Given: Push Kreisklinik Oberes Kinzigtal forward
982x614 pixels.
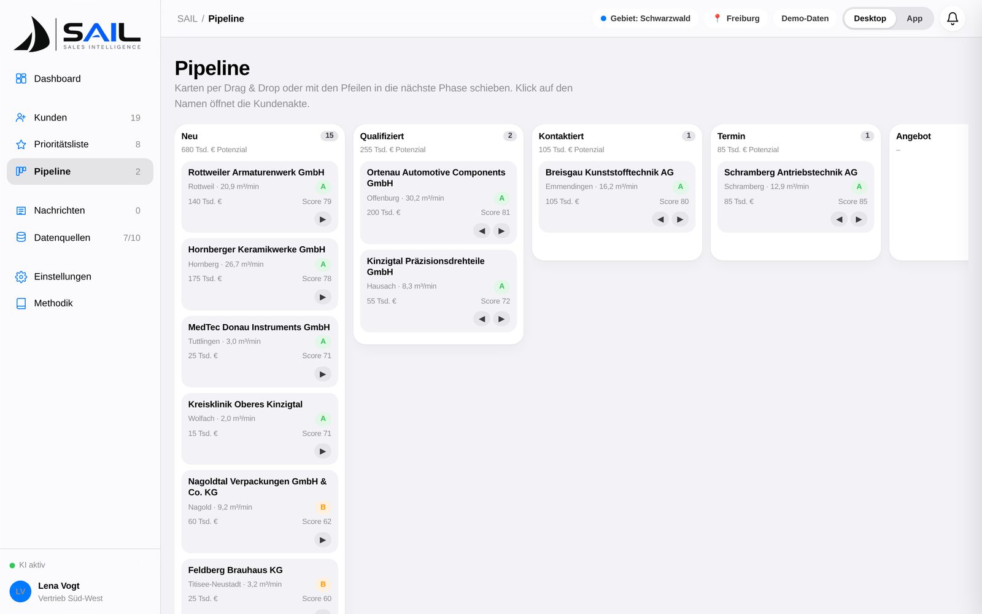Looking at the screenshot, I should [x=323, y=451].
